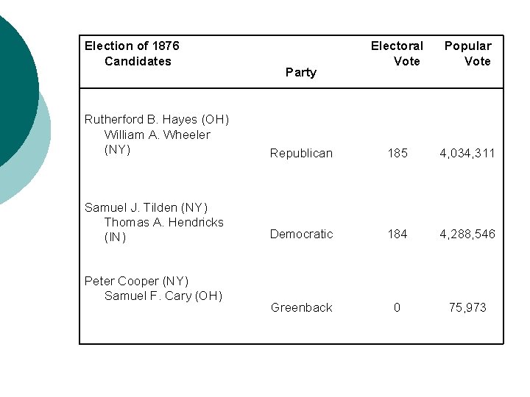Viewport: 530px width, 397px height.
Task: Select the 'Republican' party cell
Action: (301, 153)
